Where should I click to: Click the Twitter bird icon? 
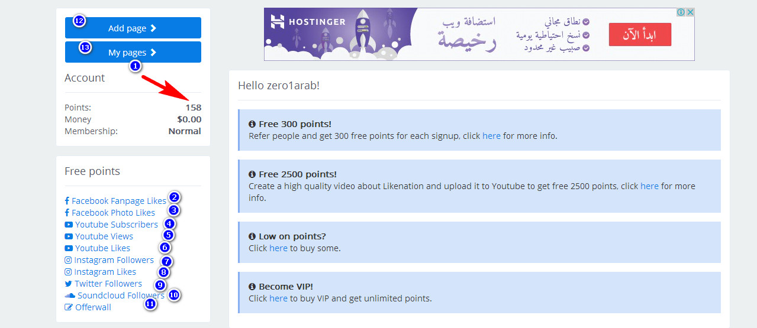point(69,284)
